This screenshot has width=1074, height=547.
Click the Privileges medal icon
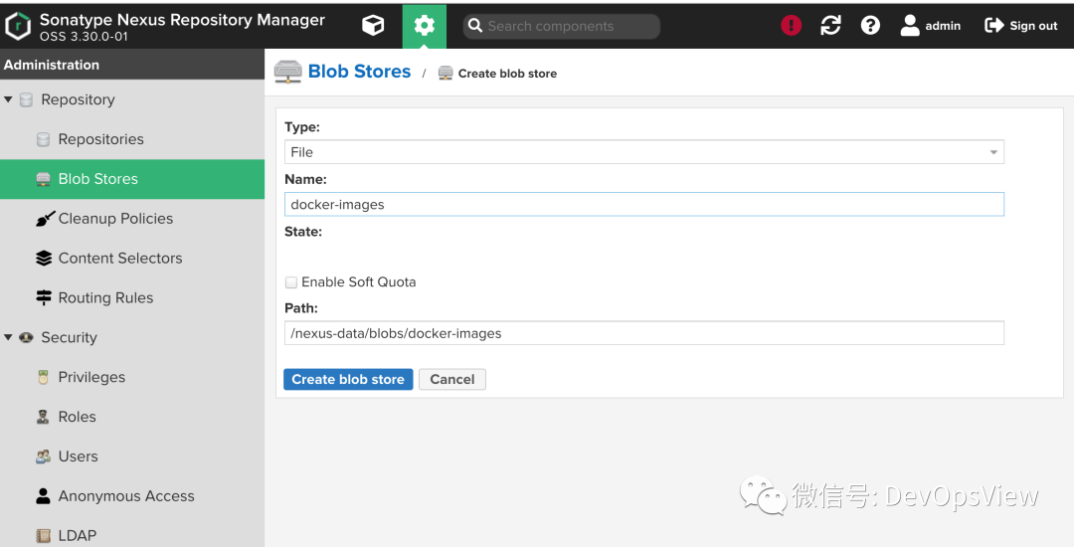point(43,377)
